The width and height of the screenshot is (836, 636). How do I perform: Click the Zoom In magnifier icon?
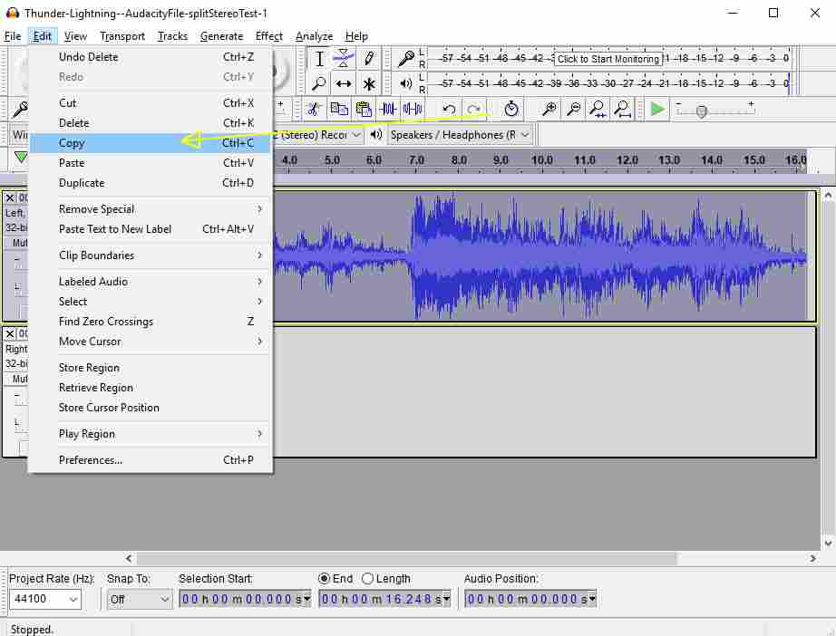pyautogui.click(x=549, y=109)
